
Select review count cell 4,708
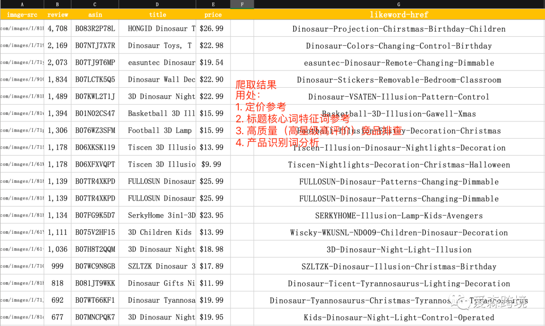click(x=58, y=29)
